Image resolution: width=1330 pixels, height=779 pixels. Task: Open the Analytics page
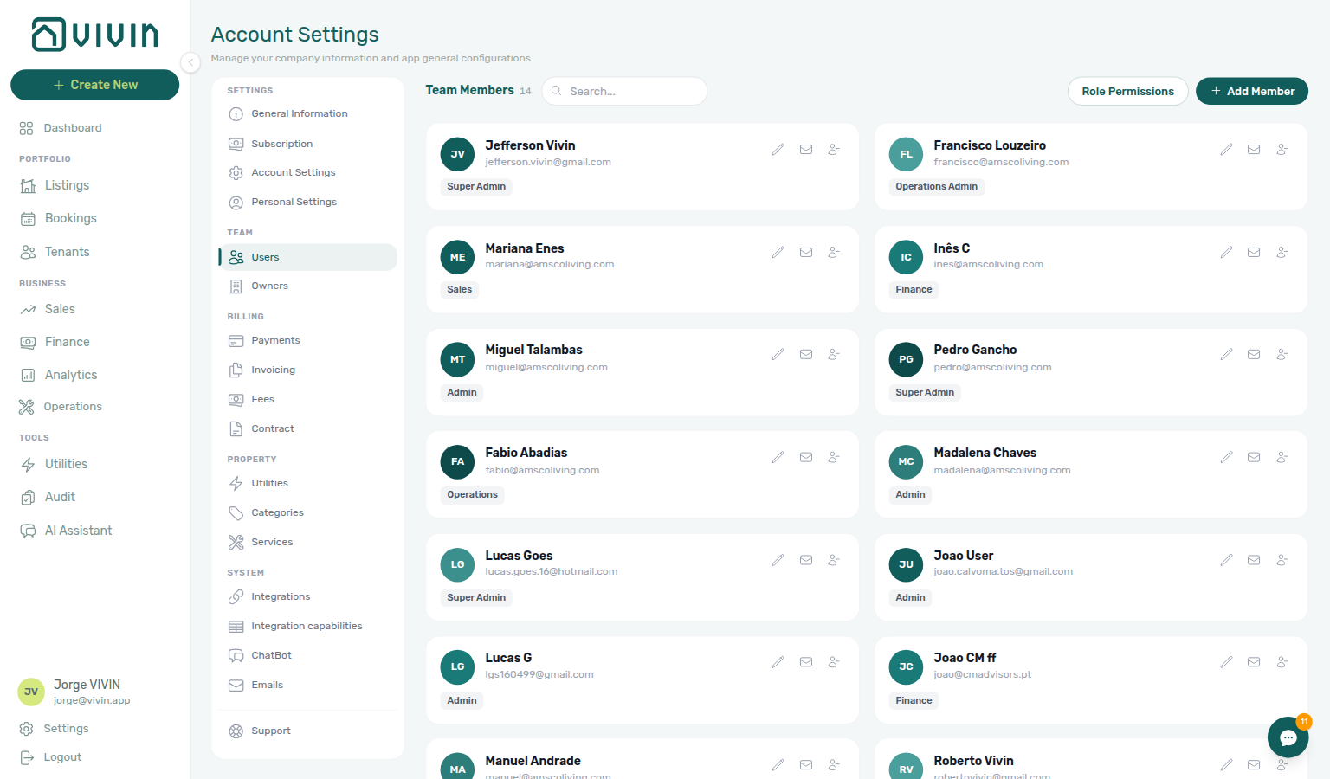(x=59, y=375)
